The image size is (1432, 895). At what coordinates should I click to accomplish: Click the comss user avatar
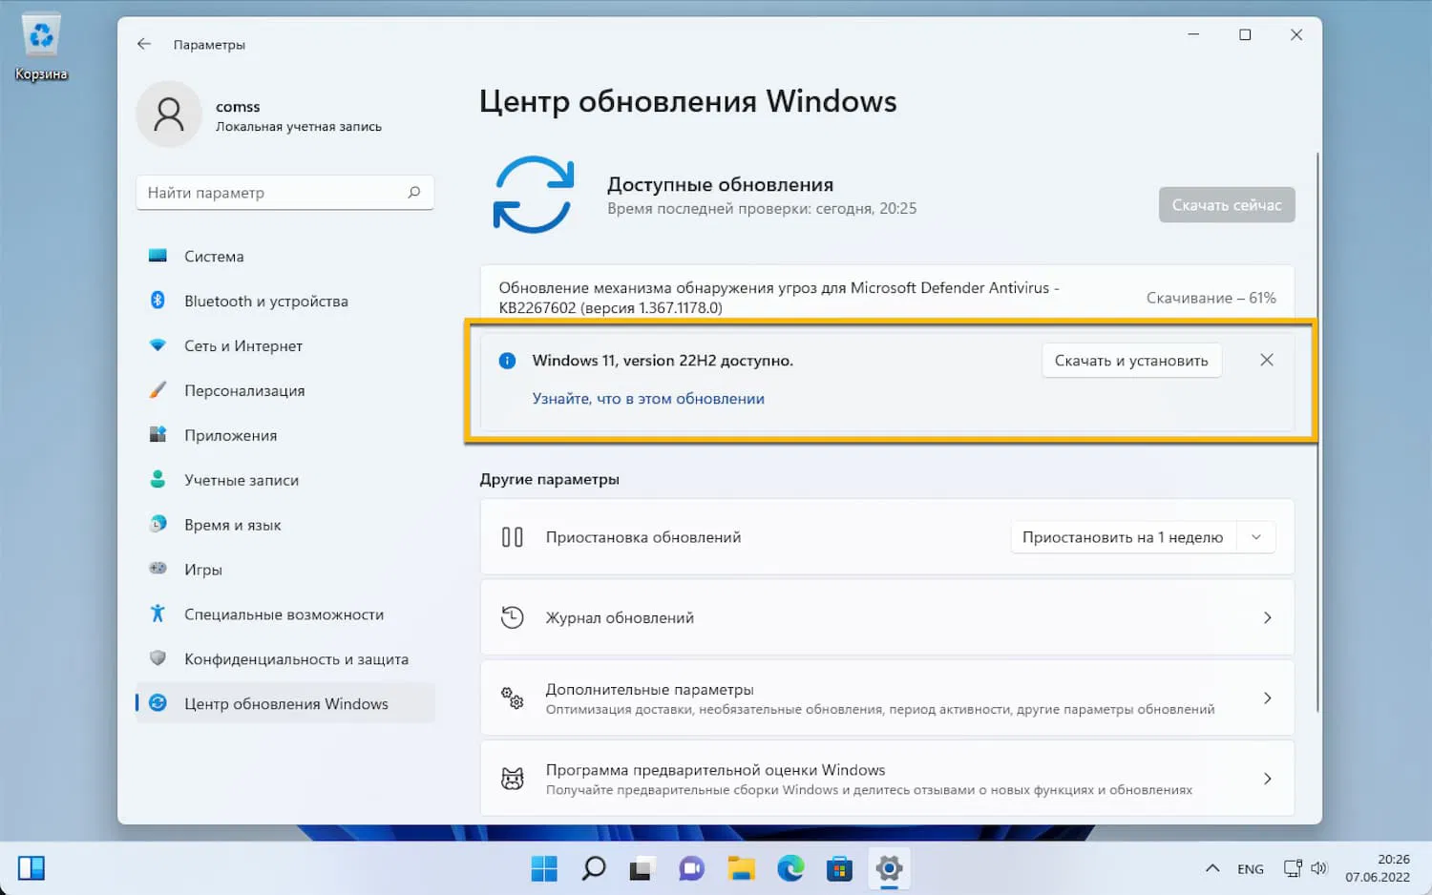(x=169, y=114)
